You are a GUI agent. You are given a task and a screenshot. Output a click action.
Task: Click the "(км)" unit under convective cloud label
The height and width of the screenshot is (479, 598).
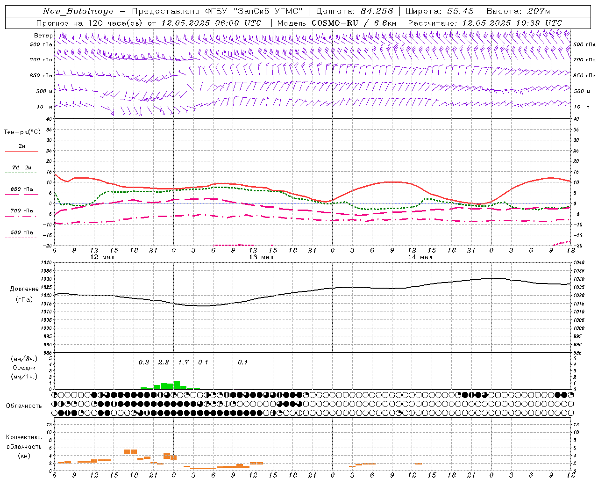click(24, 456)
